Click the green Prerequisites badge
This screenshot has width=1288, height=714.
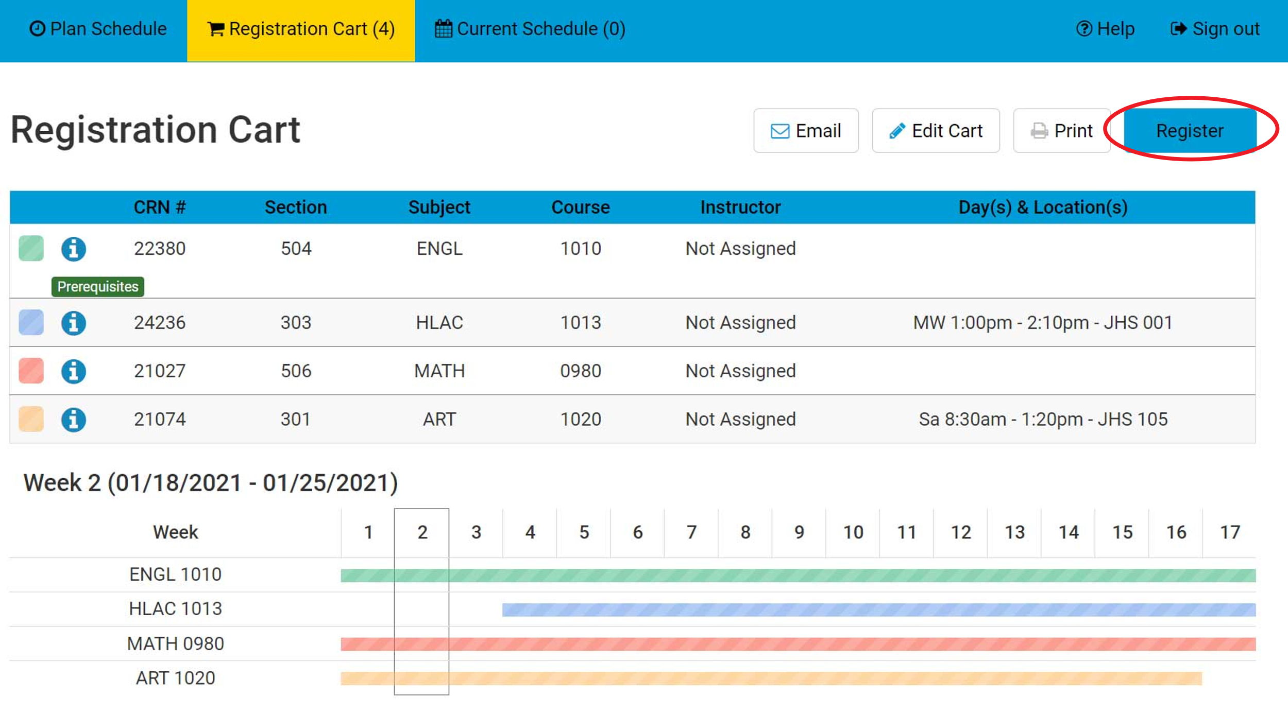[97, 287]
